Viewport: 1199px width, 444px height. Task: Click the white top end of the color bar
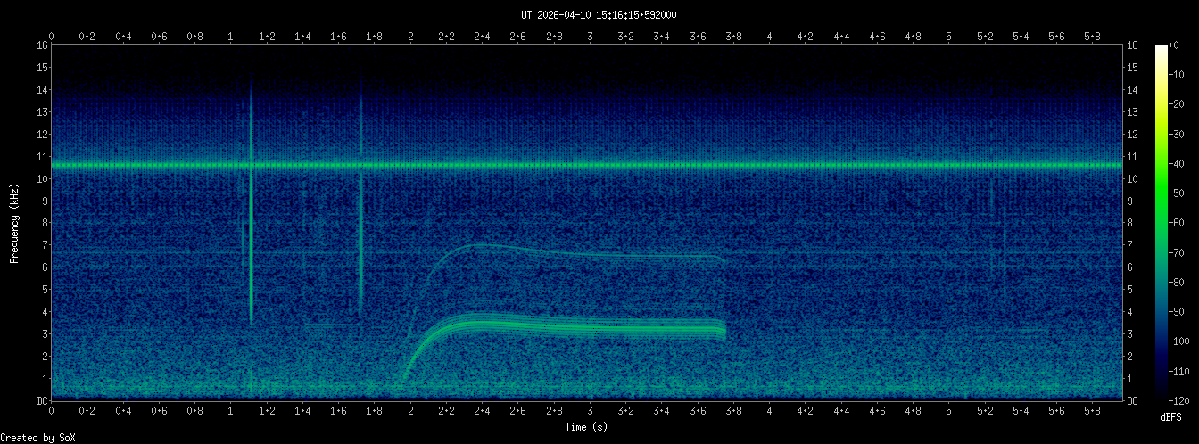(1161, 48)
